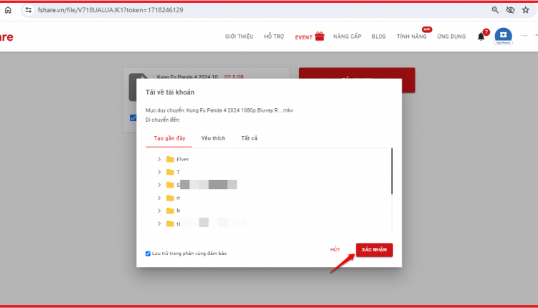The height and width of the screenshot is (308, 538).
Task: Select the Flver folder icon
Action: [170, 159]
